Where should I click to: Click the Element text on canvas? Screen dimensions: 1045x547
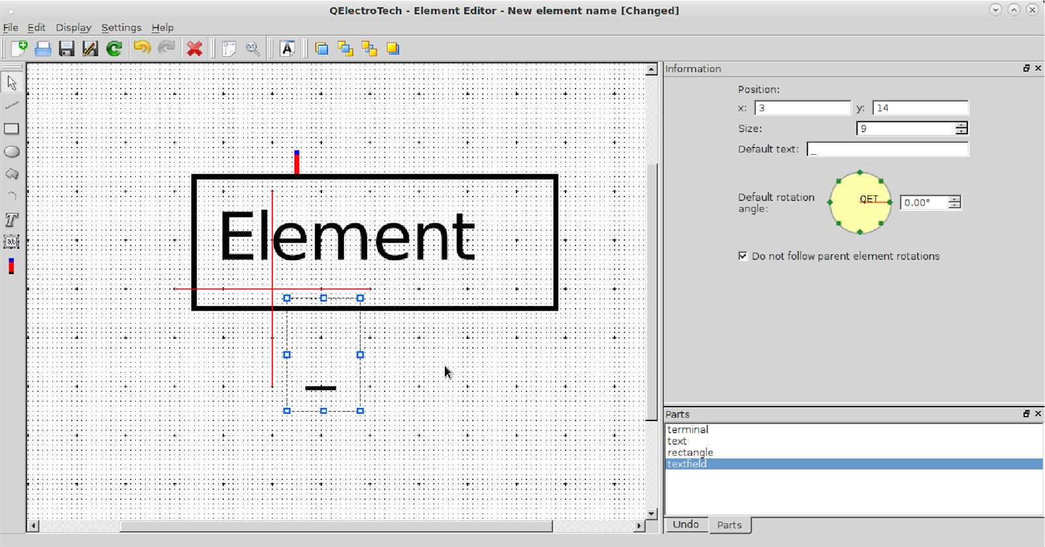(x=347, y=236)
